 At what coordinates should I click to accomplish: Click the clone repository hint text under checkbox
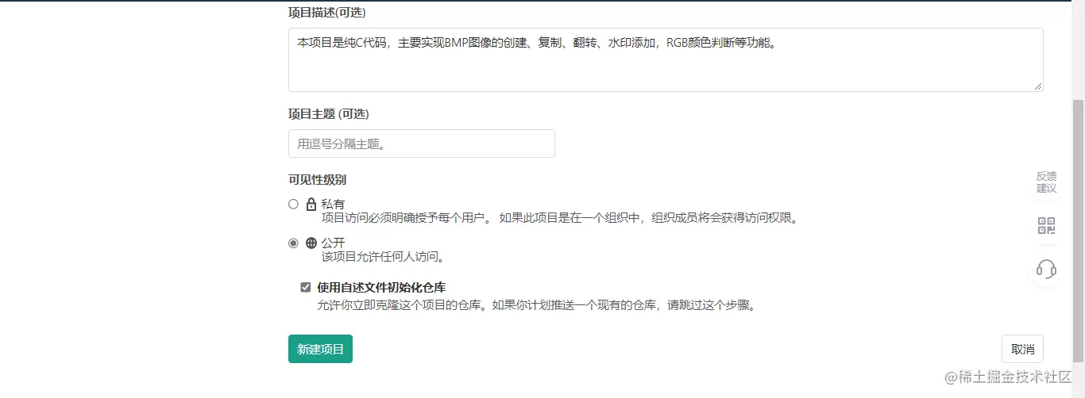coord(536,304)
